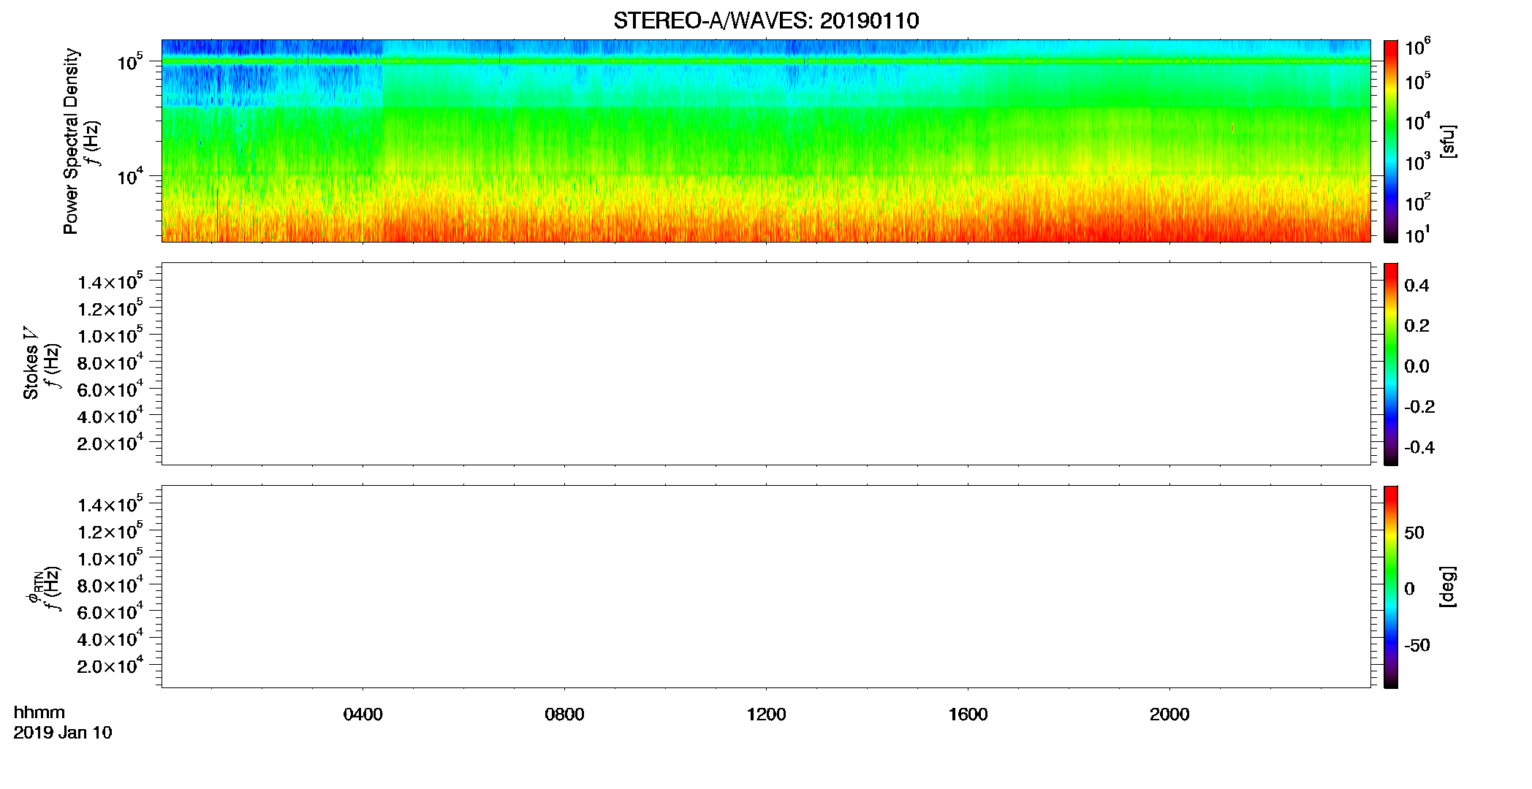This screenshot has width=1532, height=789.
Task: Click the 0800 time tick label
Action: (564, 714)
